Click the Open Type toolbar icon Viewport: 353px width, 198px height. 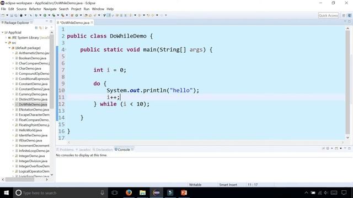coord(86,15)
